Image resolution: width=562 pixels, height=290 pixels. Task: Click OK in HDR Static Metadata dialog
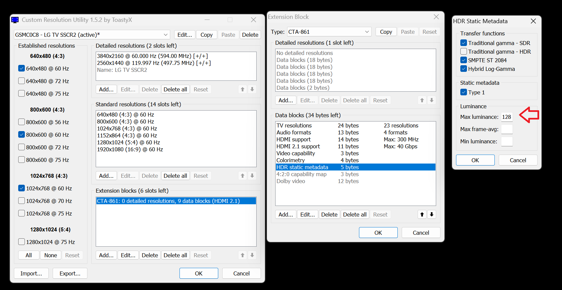(475, 160)
